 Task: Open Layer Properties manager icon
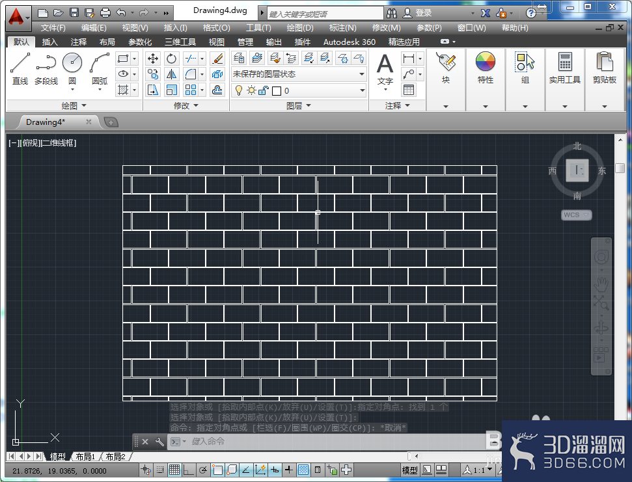(x=239, y=59)
